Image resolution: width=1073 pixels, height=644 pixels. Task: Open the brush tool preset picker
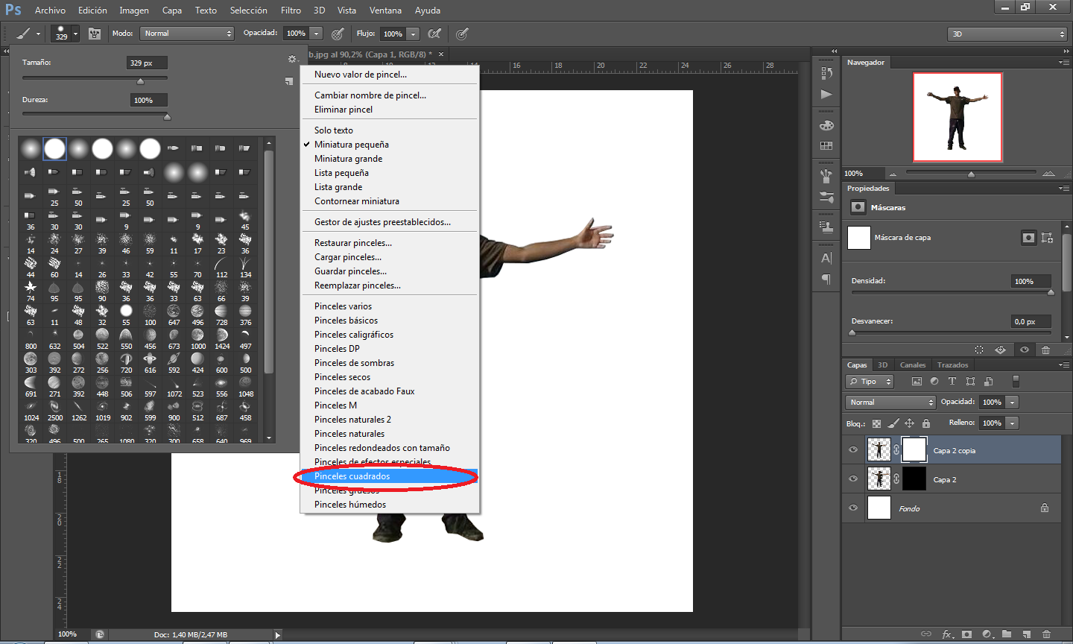pos(28,34)
